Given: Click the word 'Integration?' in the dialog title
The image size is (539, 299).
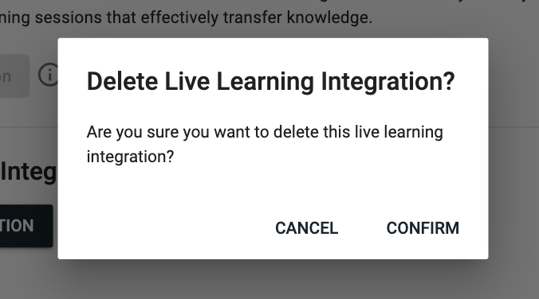Looking at the screenshot, I should pyautogui.click(x=388, y=82).
